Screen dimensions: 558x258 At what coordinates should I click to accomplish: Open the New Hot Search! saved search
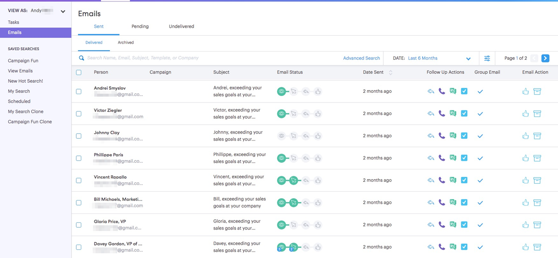pos(25,81)
